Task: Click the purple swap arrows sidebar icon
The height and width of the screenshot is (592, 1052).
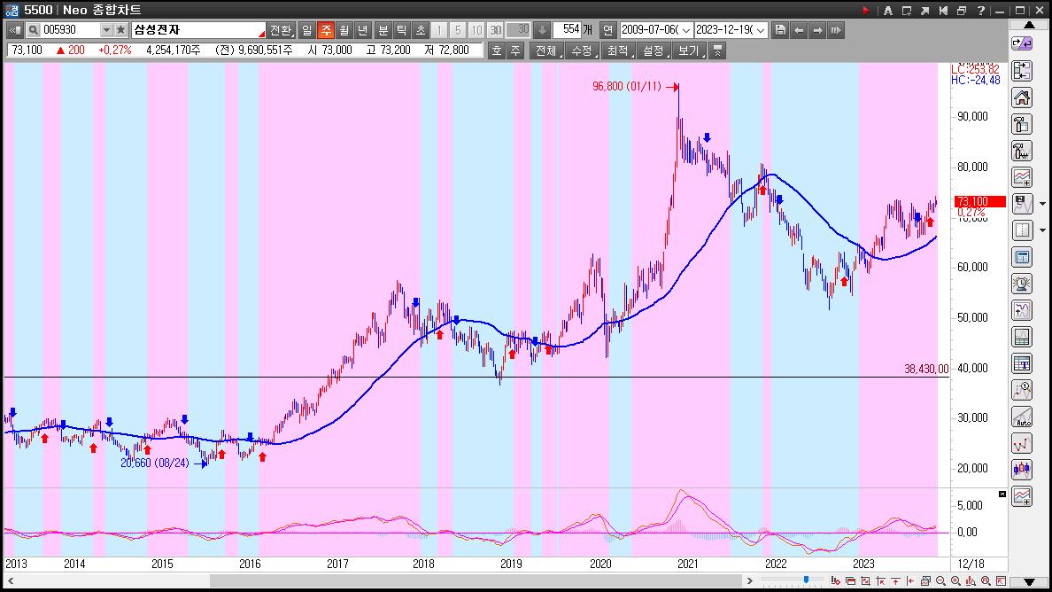Action: tap(1022, 43)
